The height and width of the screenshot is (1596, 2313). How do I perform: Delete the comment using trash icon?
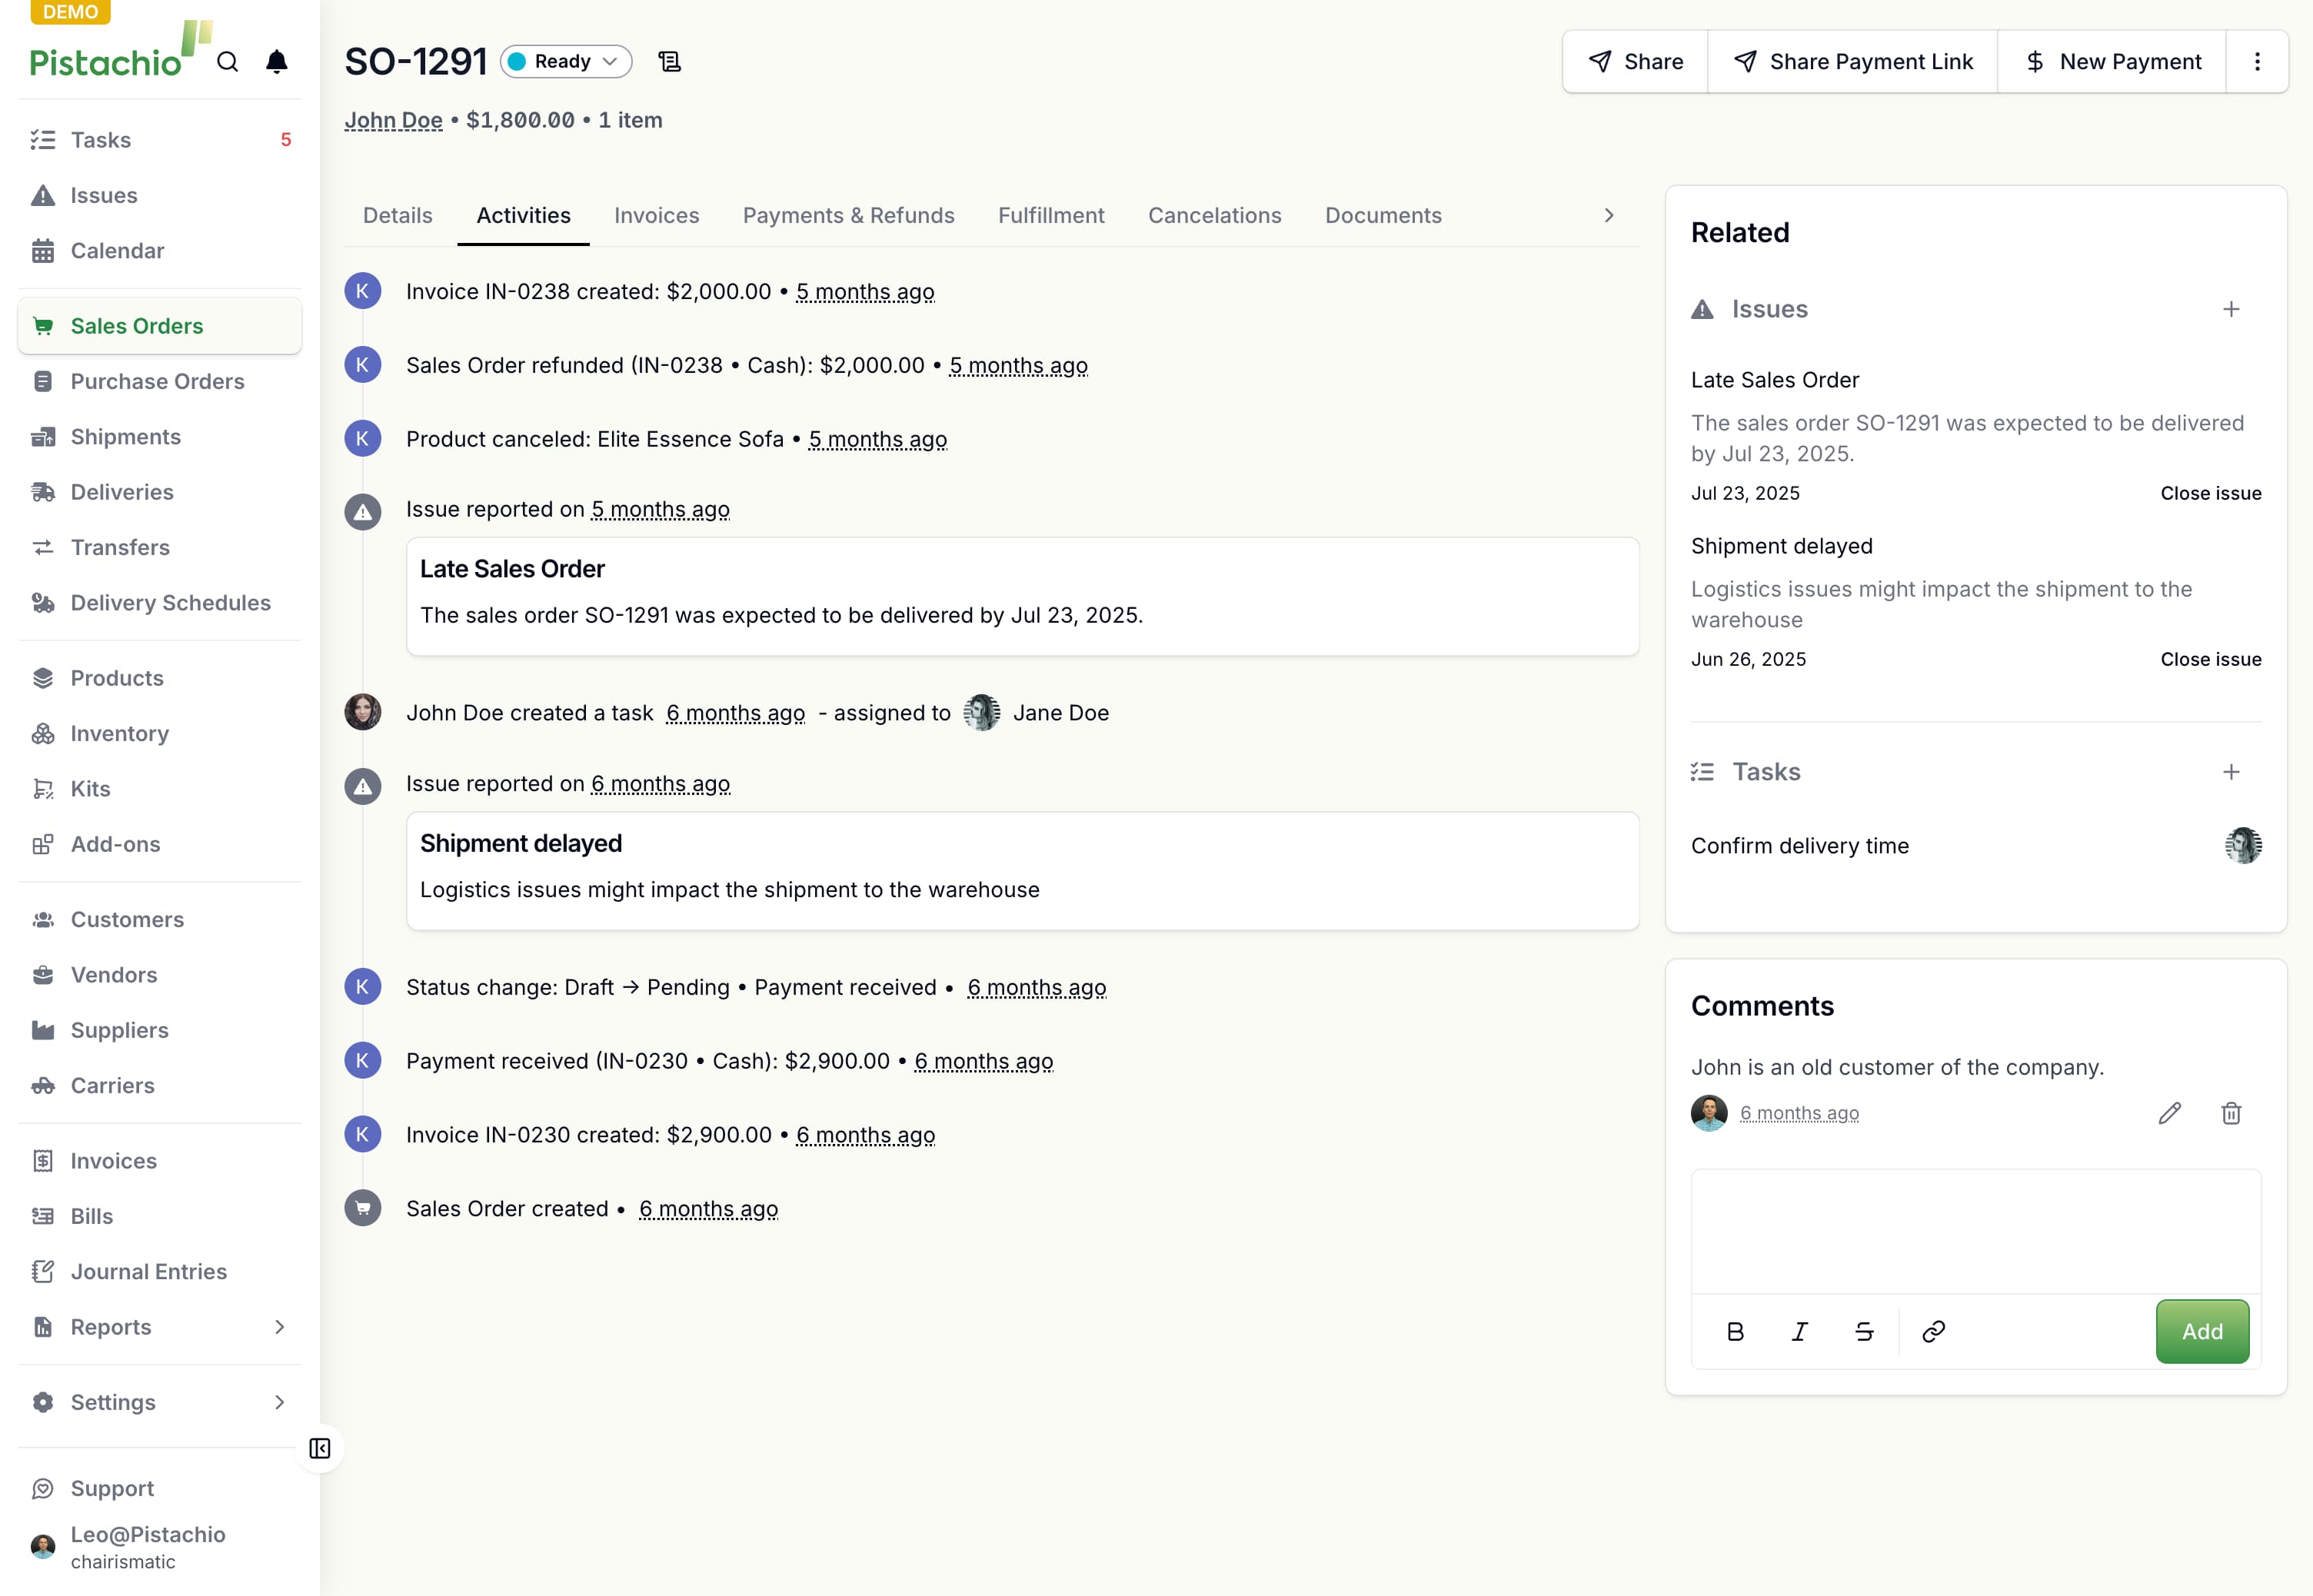tap(2231, 1113)
